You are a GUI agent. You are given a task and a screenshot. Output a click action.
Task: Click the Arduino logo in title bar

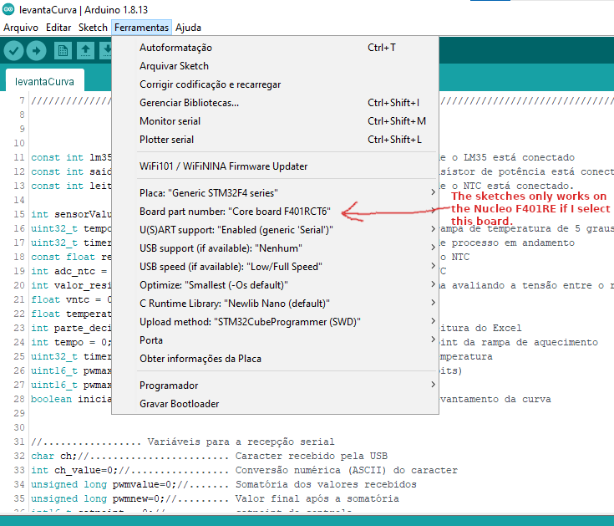tap(8, 9)
